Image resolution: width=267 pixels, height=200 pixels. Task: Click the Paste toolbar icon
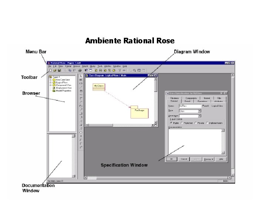(x=74, y=70)
